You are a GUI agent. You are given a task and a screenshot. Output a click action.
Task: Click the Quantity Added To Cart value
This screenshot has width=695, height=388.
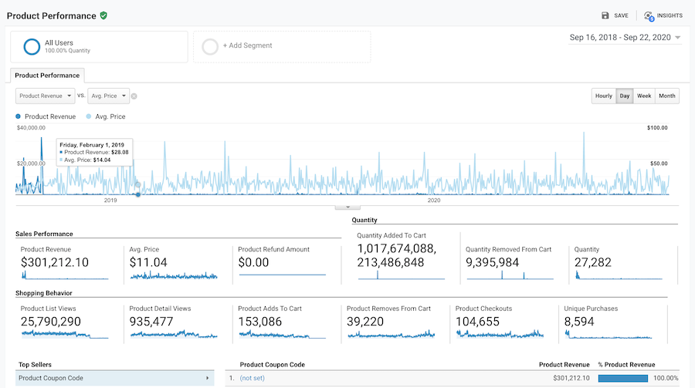click(397, 255)
